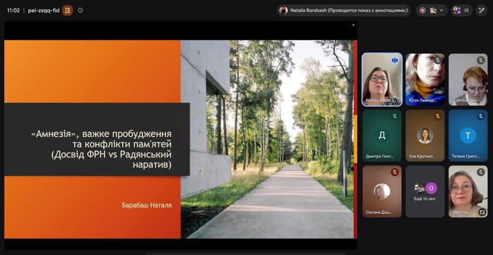
Task: Click Оксана Доц avatar photo
Action: pyautogui.click(x=382, y=192)
